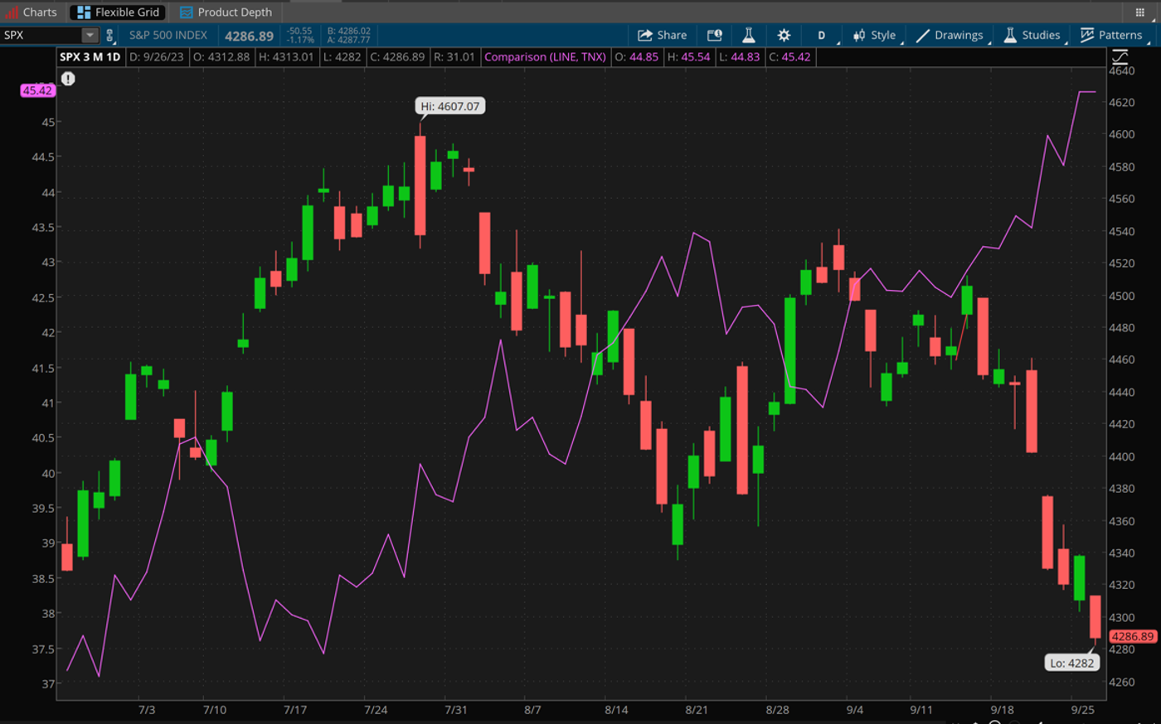Click the O: 4312.88 open value
The image size is (1161, 724).
click(x=221, y=57)
